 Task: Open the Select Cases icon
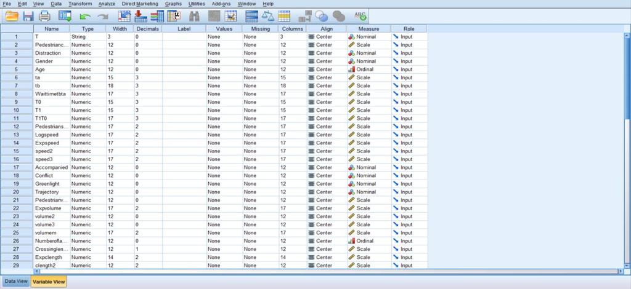click(x=284, y=16)
